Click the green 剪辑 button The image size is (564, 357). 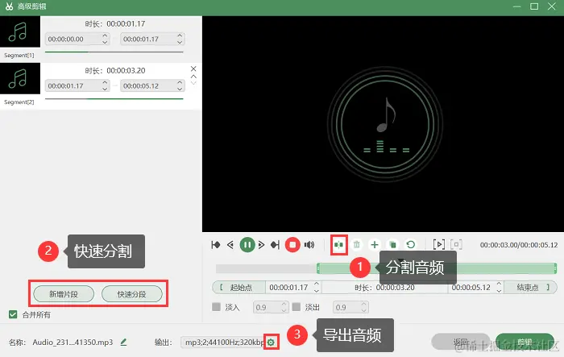pyautogui.click(x=525, y=342)
